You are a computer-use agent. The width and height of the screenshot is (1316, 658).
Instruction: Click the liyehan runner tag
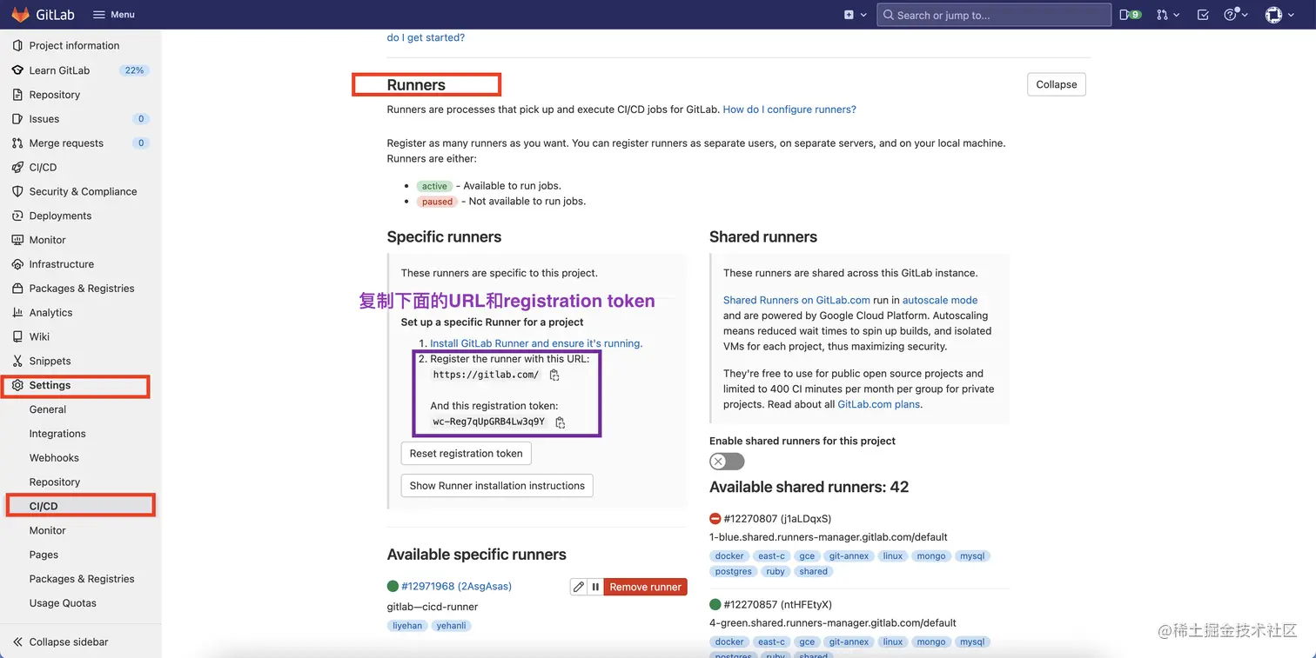pyautogui.click(x=407, y=626)
